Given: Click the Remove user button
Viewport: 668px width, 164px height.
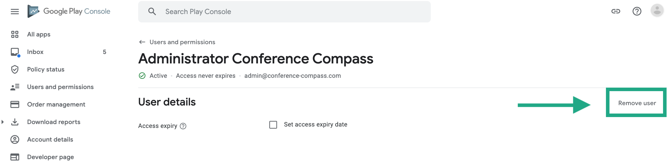Looking at the screenshot, I should pos(637,103).
